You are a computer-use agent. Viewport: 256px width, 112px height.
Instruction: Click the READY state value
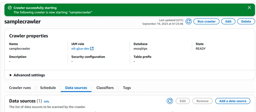pyautogui.click(x=201, y=49)
